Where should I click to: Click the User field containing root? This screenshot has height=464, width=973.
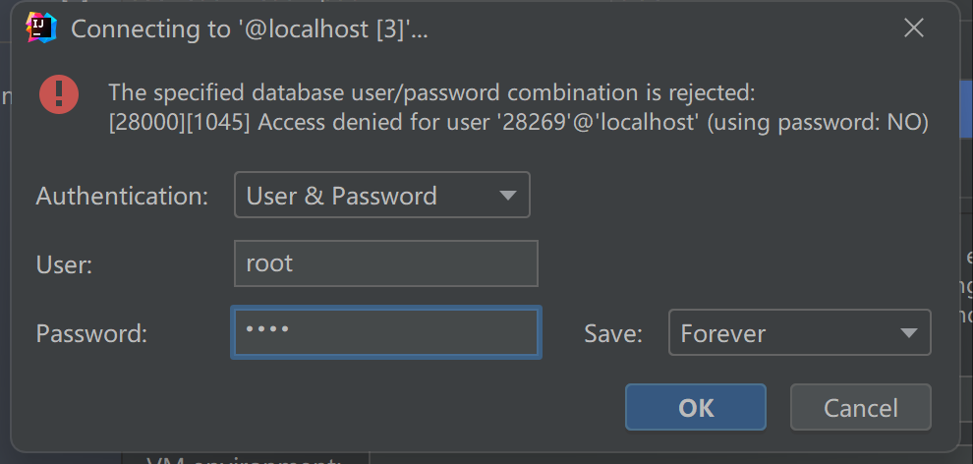[386, 263]
